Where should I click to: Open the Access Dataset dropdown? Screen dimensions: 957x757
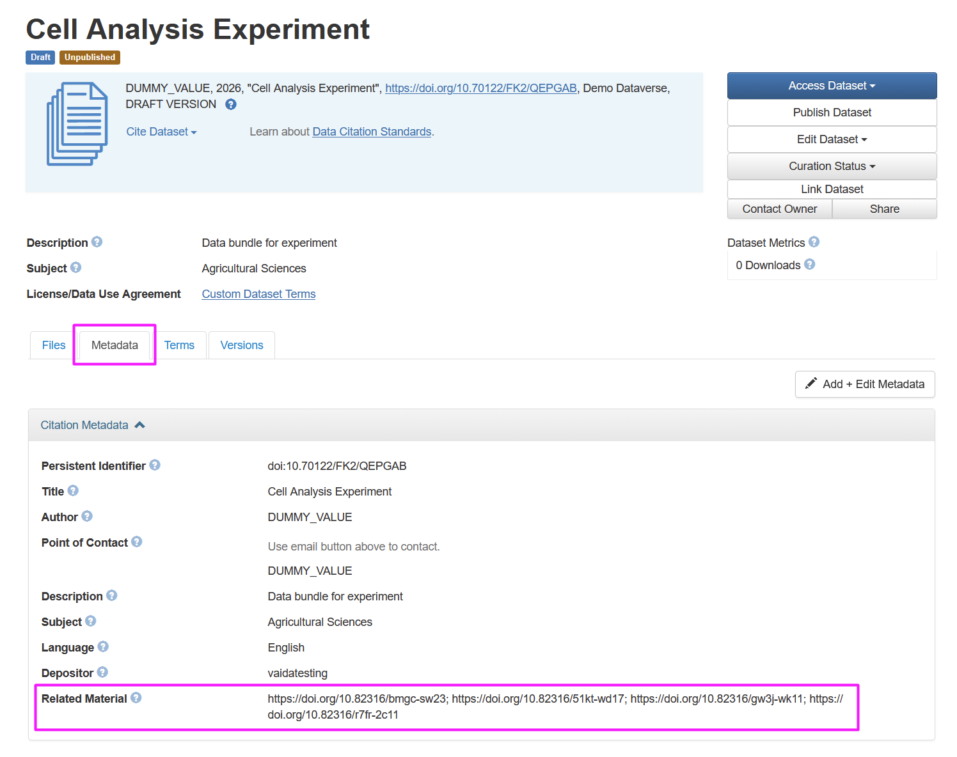tap(832, 86)
